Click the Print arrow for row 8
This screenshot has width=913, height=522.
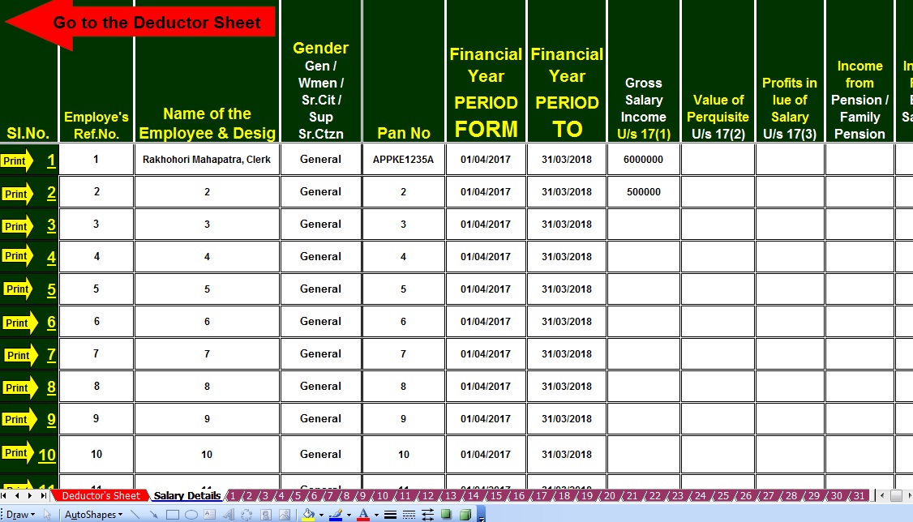[19, 387]
